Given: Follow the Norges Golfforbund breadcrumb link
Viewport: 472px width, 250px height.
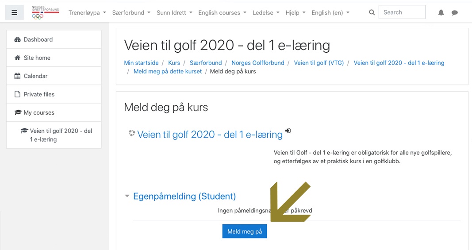Looking at the screenshot, I should click(257, 63).
